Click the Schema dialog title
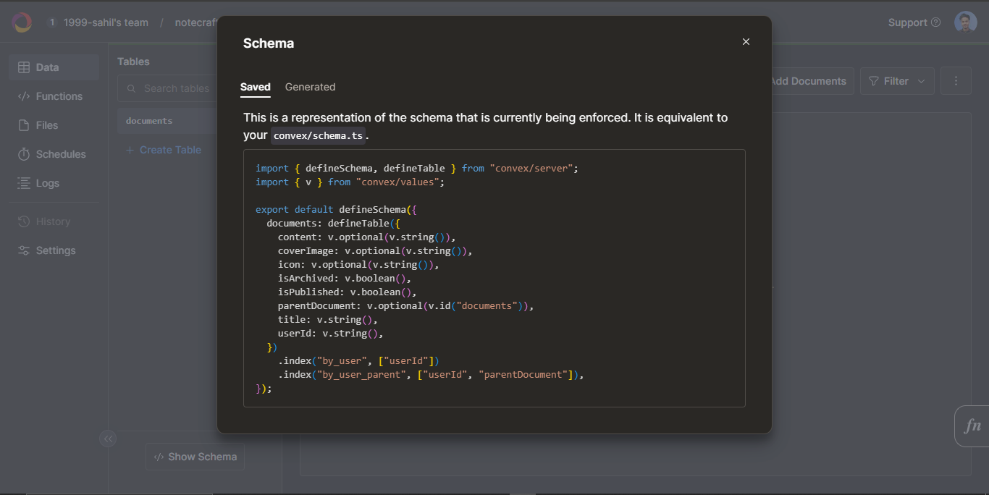989x495 pixels. pyautogui.click(x=269, y=43)
